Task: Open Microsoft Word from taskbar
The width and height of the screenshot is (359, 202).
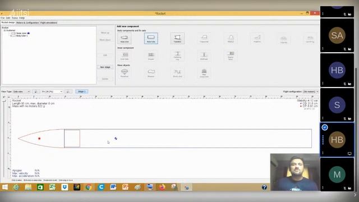Action: point(113,187)
